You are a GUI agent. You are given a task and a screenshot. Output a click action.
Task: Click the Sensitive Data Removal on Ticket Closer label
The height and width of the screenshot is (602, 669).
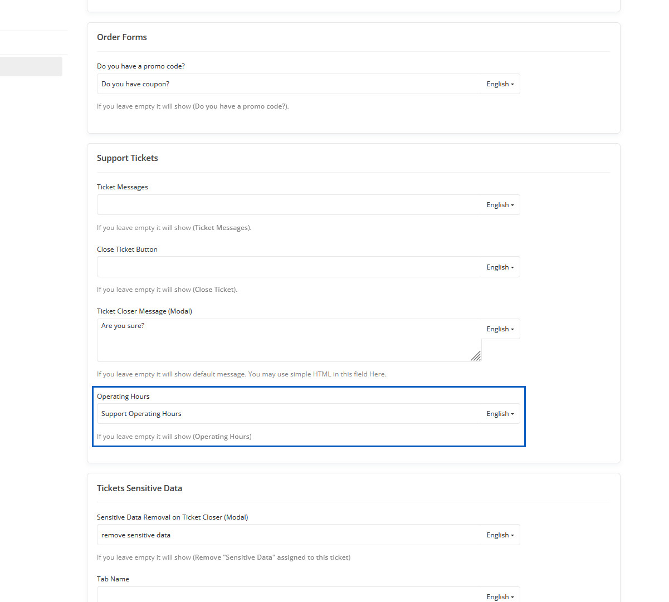172,517
